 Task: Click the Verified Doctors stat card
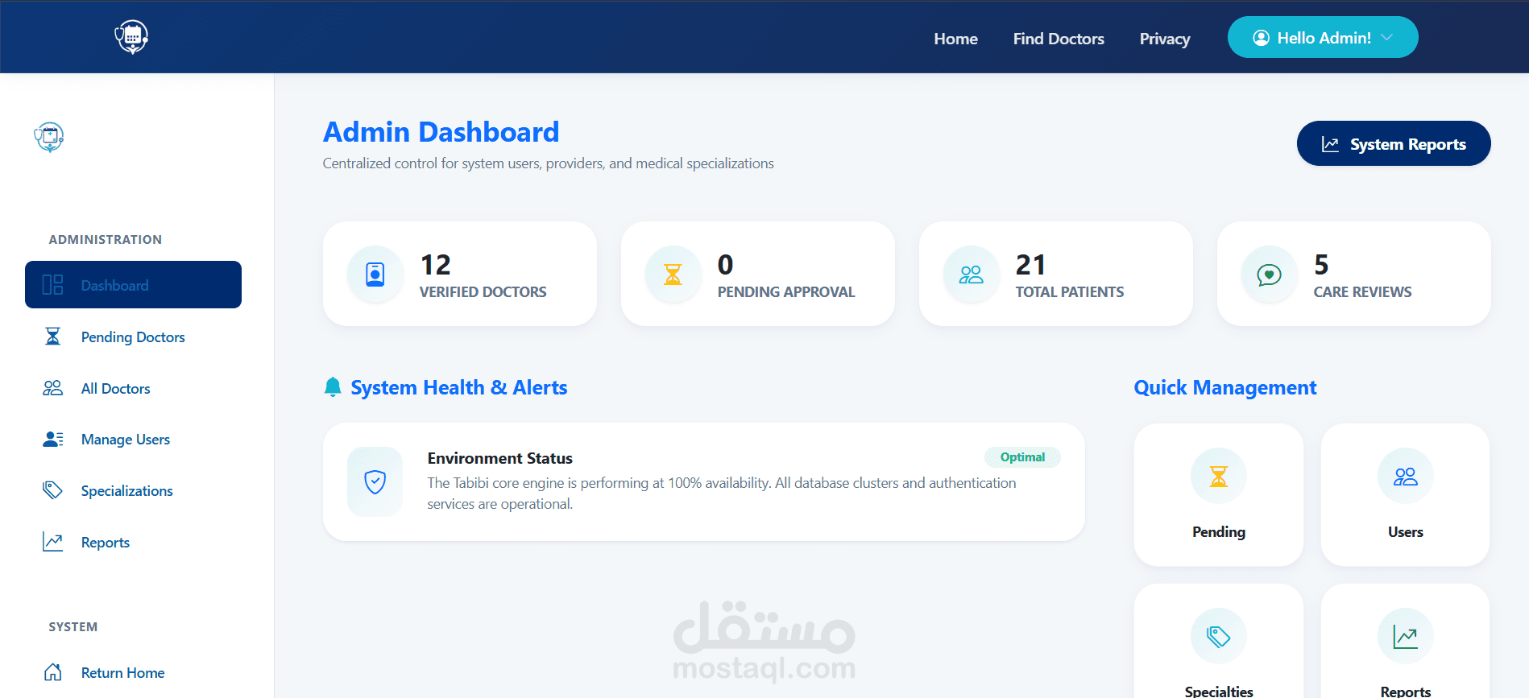[x=460, y=274]
